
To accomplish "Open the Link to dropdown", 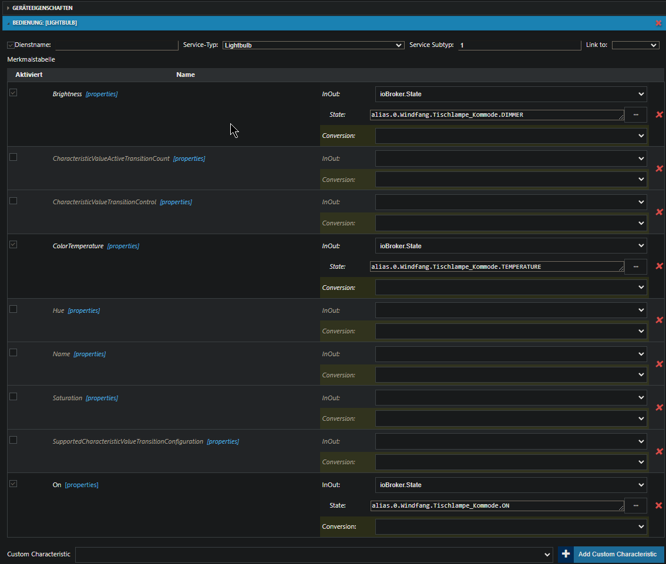I will click(635, 45).
